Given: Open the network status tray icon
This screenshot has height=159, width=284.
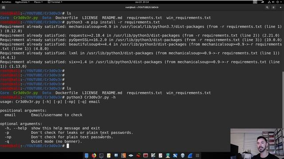Looking at the screenshot, I should [269, 2].
